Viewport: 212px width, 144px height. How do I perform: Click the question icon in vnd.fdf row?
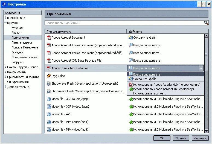tap(130, 53)
